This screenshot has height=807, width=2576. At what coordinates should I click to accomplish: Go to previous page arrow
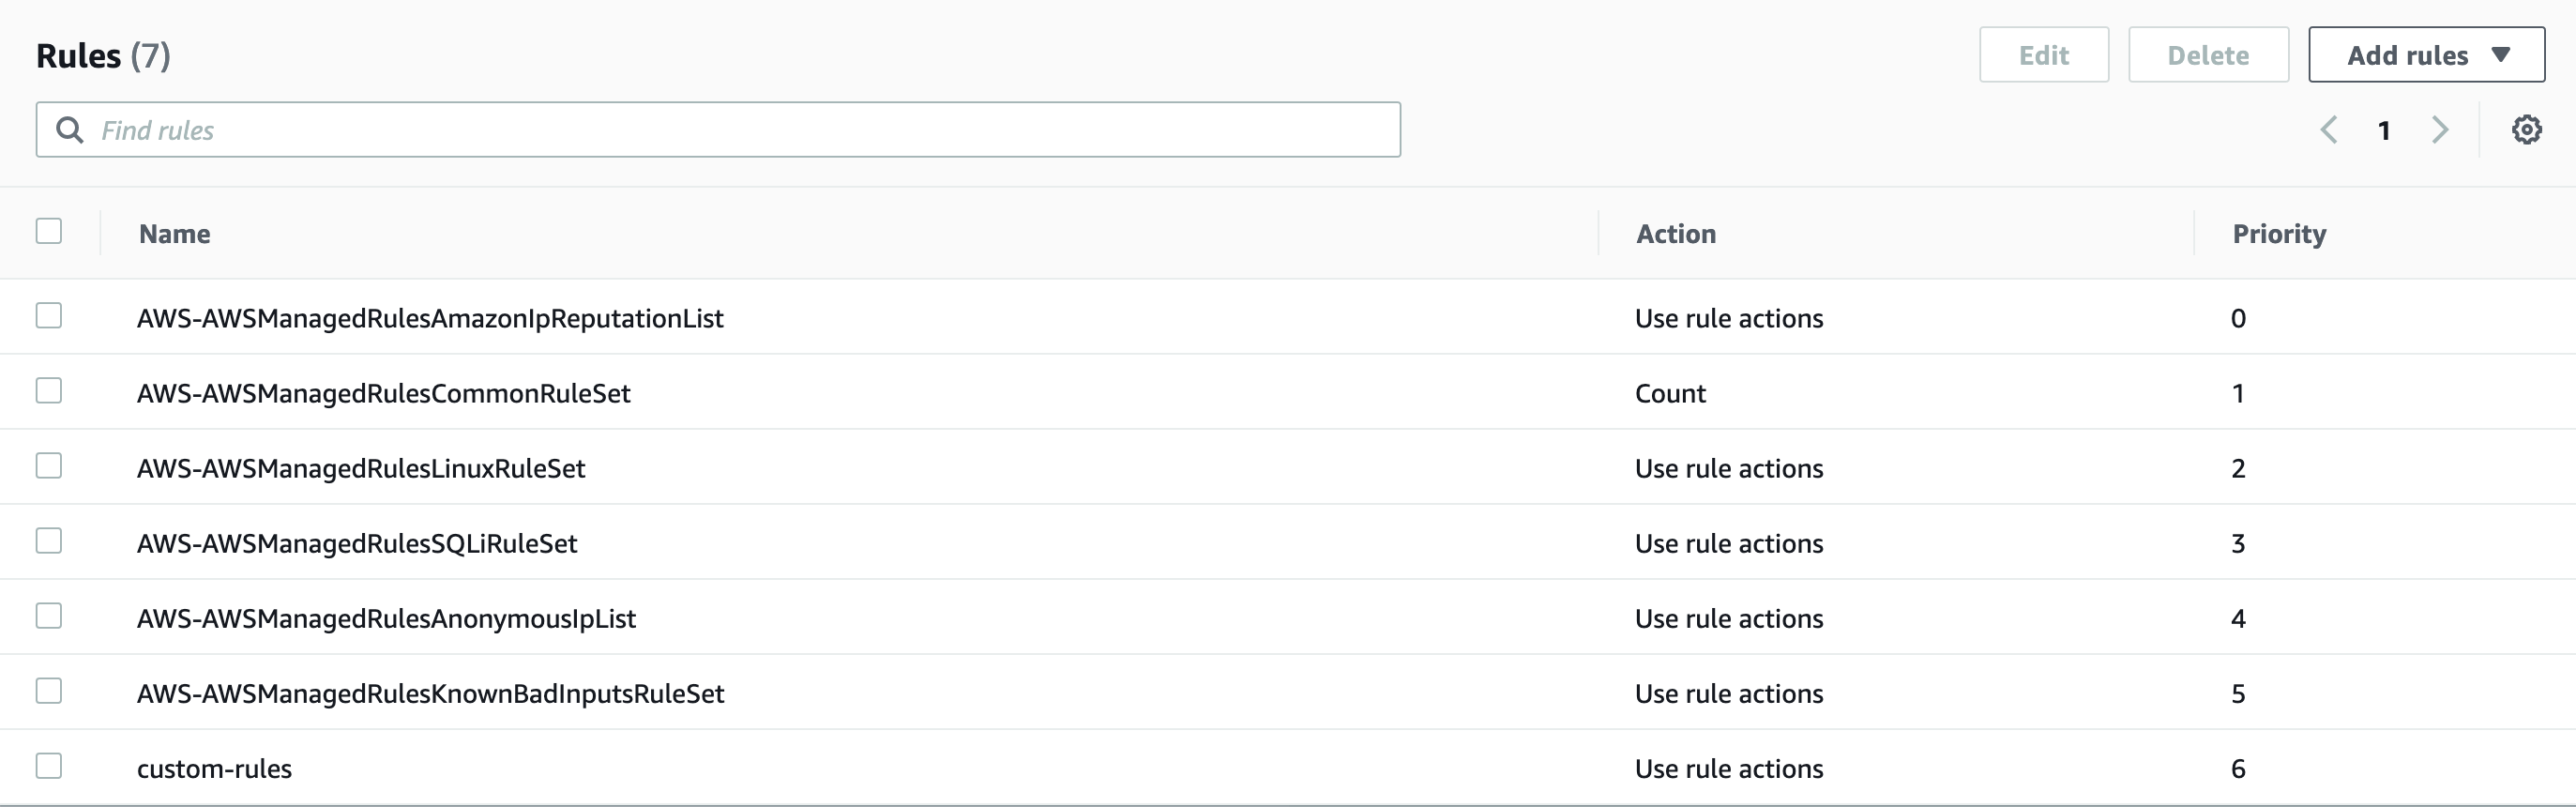2329,130
